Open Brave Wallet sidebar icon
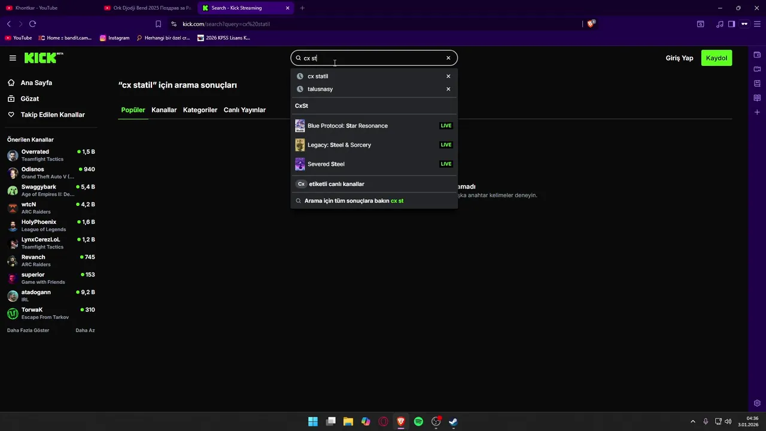The height and width of the screenshot is (431, 766). 757,54
